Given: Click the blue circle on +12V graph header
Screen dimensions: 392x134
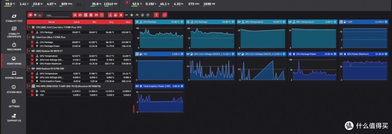Looking at the screenshot, I should click(386, 22).
